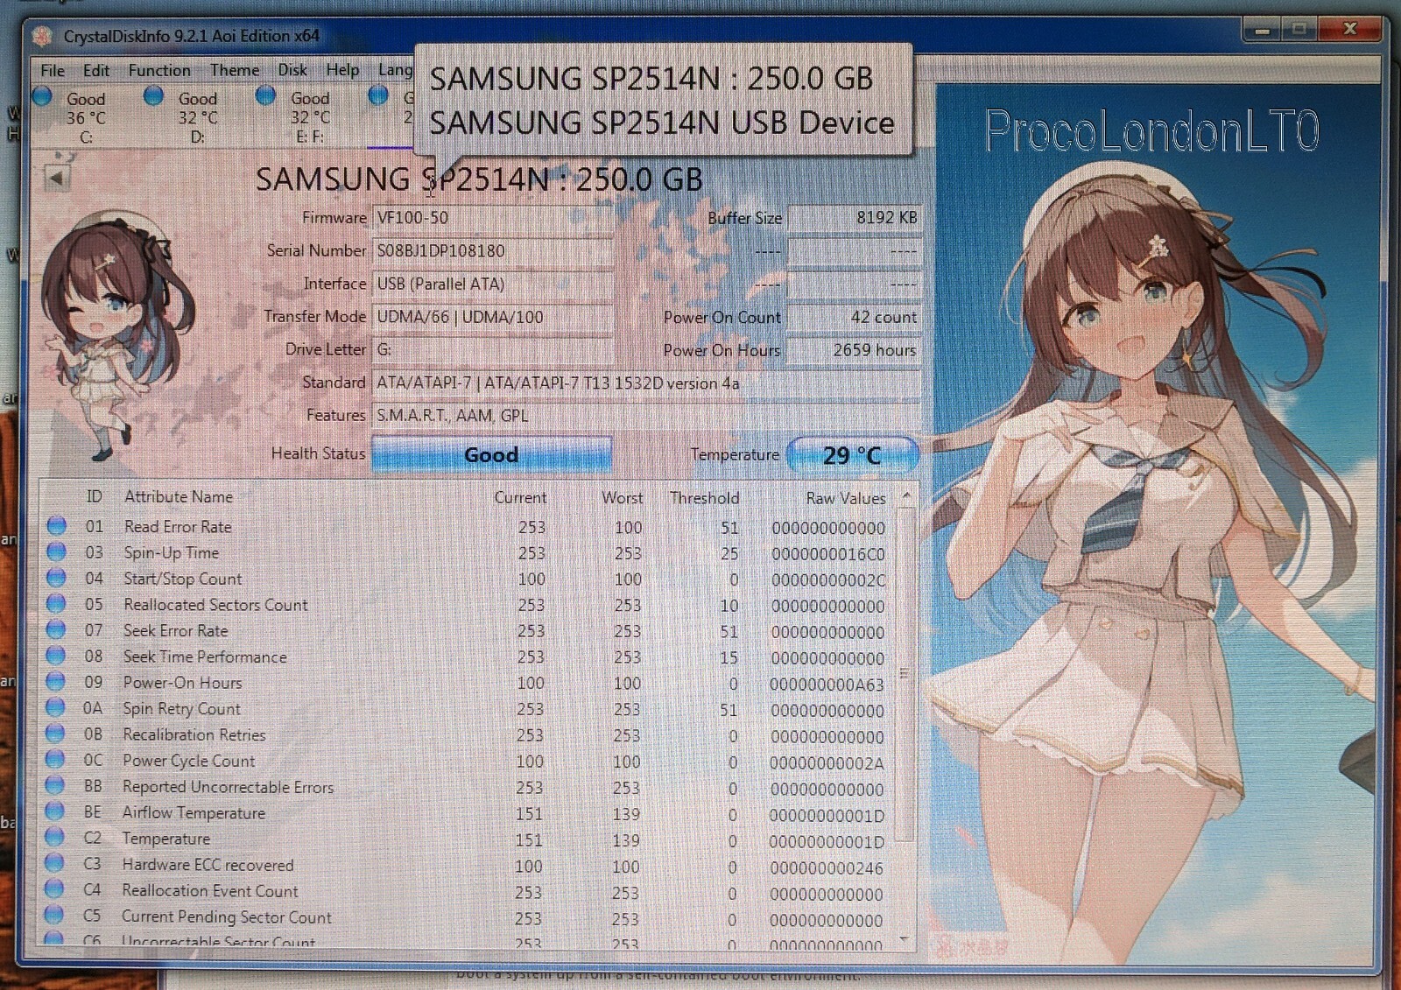Click the Buffer Size value 8192 KB
Image resolution: width=1401 pixels, height=990 pixels.
(x=854, y=218)
